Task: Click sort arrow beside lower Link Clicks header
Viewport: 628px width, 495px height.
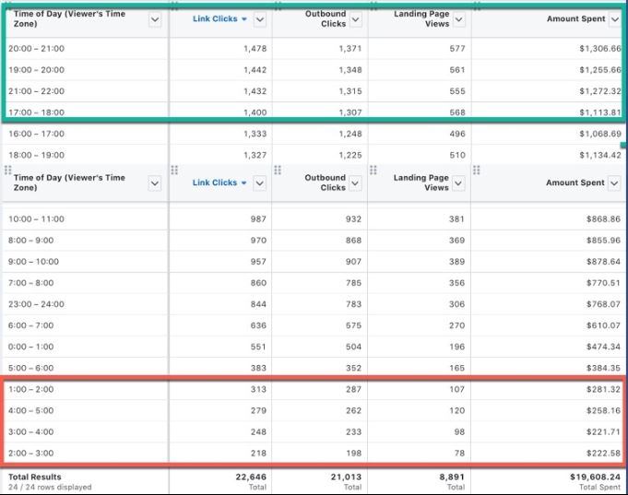Action: coord(243,183)
